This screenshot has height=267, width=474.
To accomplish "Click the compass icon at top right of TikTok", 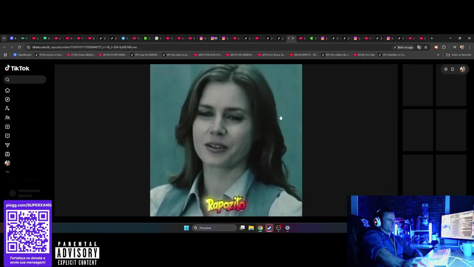I will pyautogui.click(x=446, y=69).
